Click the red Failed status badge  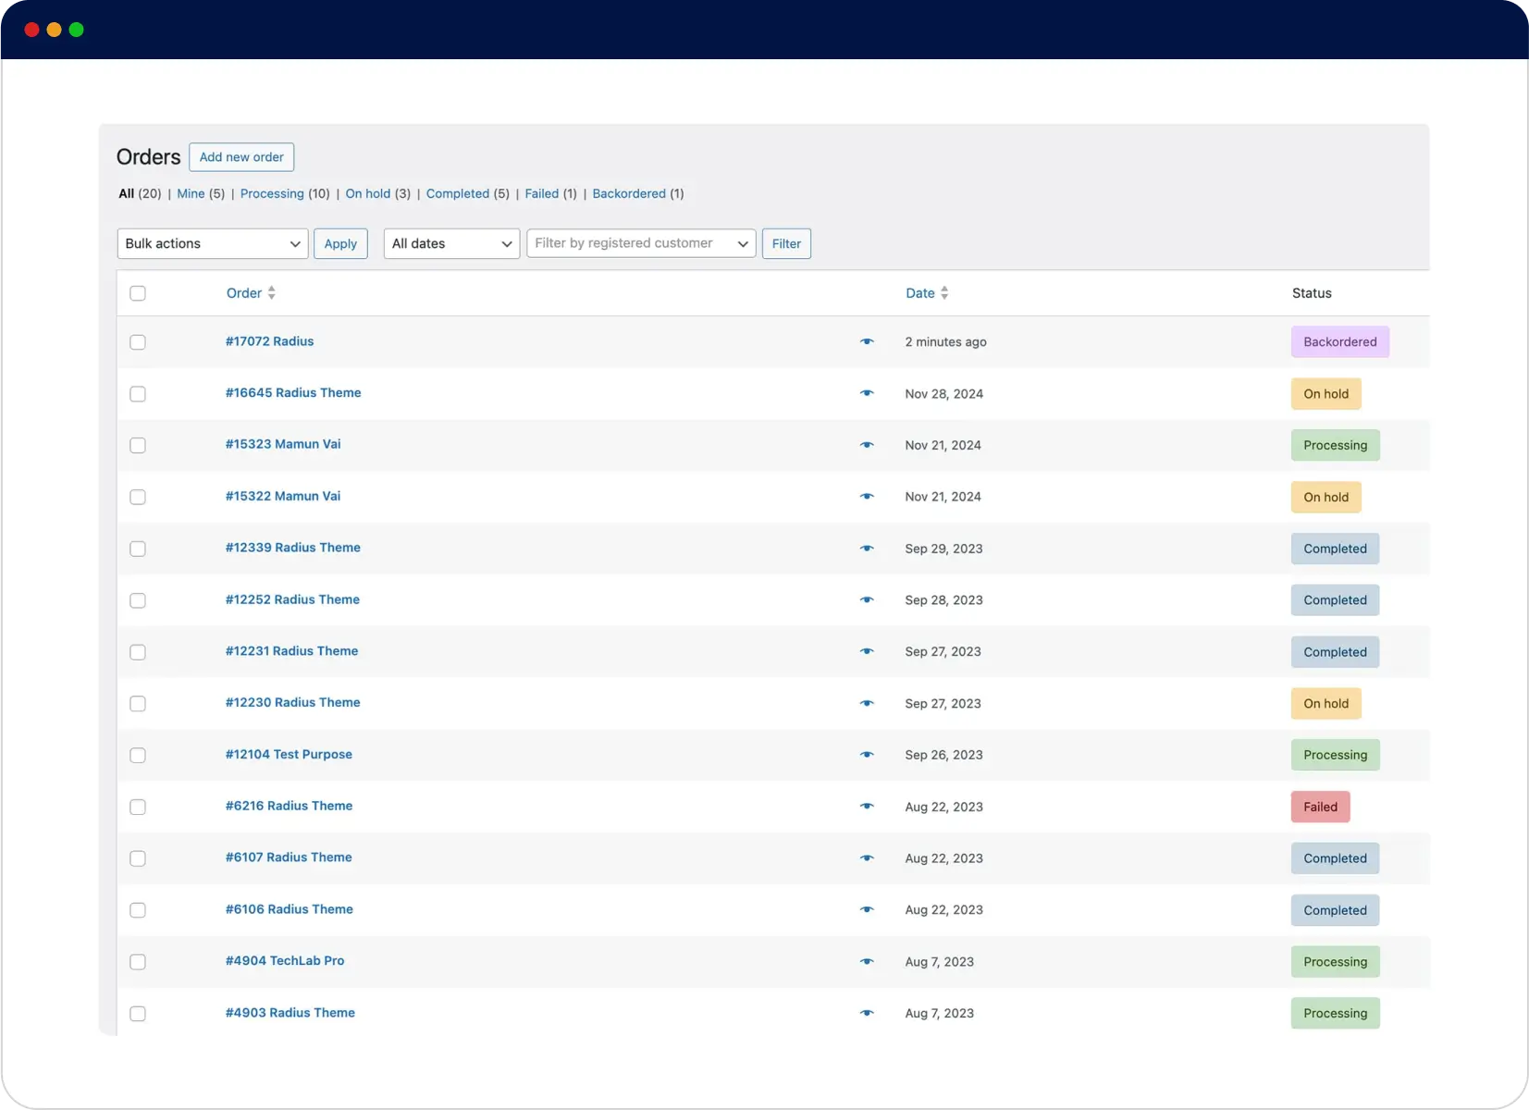[x=1320, y=807]
